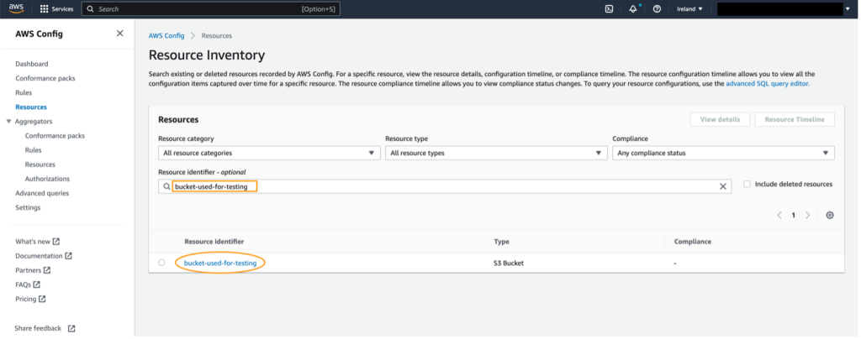The height and width of the screenshot is (339, 861).
Task: Click the external link icon beside What's new
Action: (56, 242)
